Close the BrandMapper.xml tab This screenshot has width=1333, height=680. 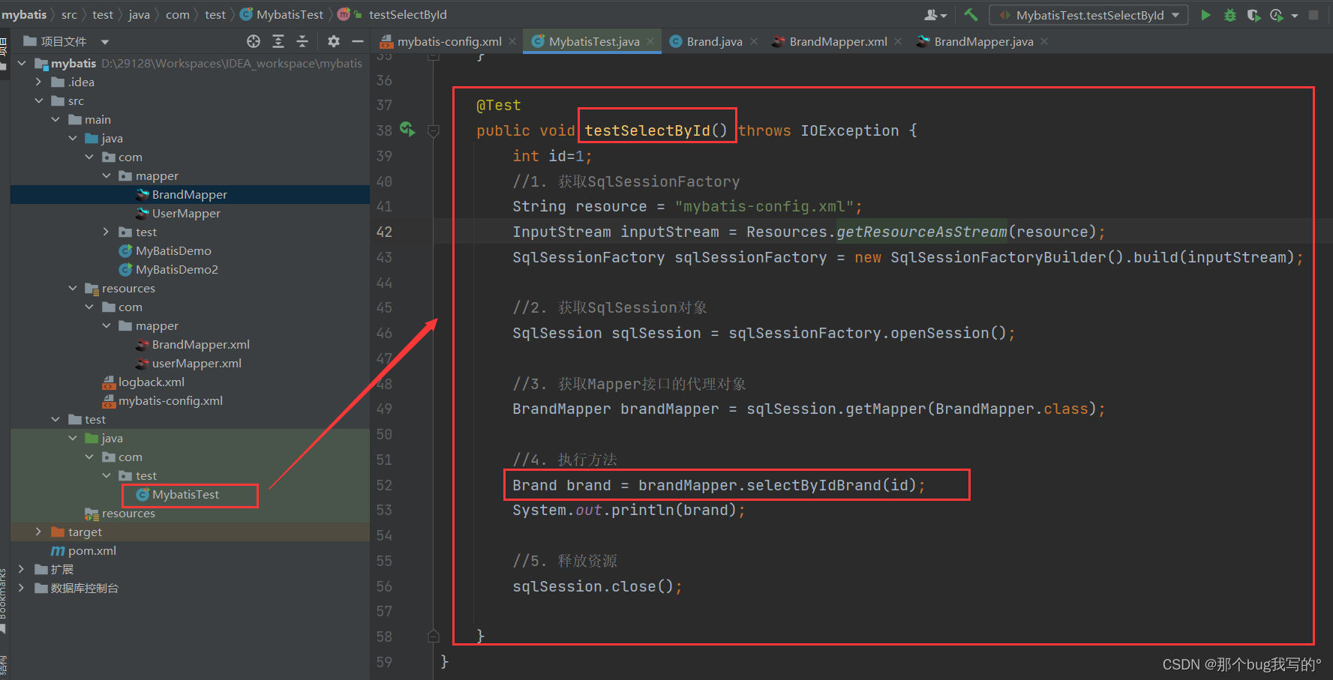[x=898, y=41]
